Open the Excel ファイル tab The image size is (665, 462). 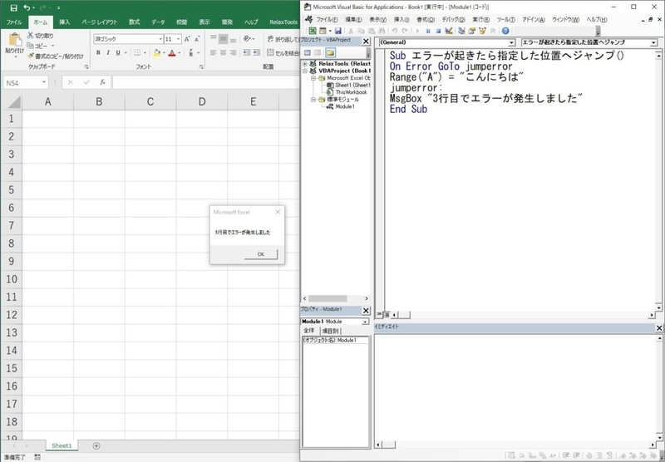pos(14,22)
